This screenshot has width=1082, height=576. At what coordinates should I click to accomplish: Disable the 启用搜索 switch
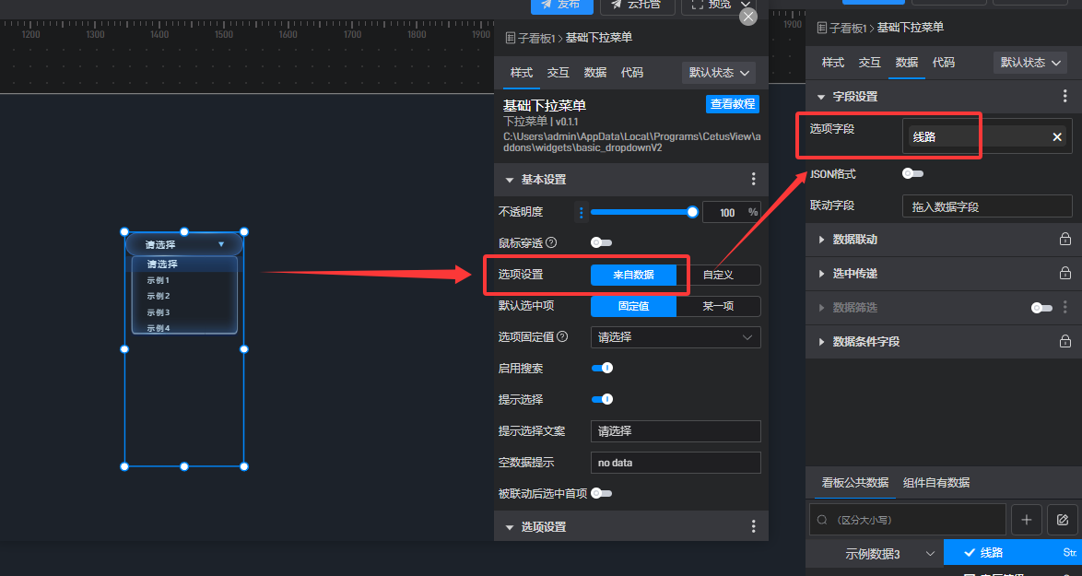(602, 368)
